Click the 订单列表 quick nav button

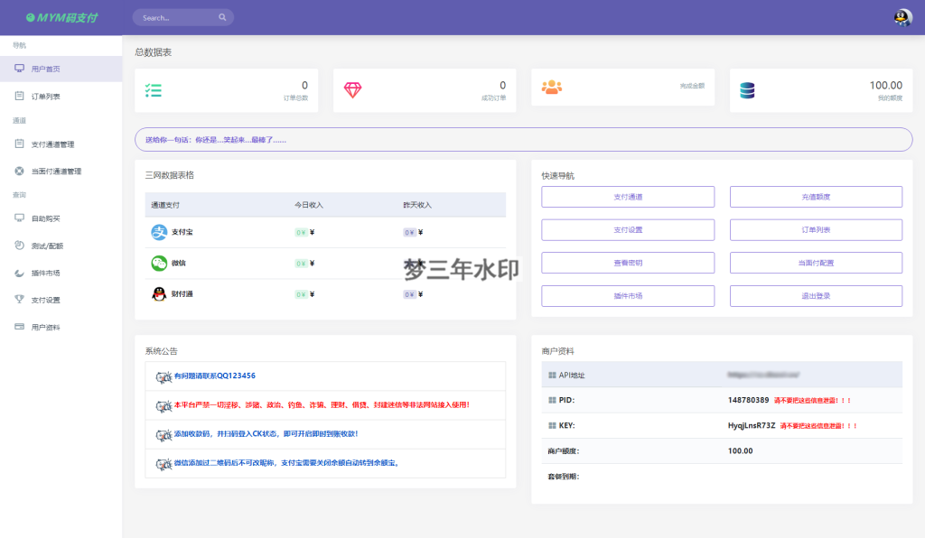point(816,230)
